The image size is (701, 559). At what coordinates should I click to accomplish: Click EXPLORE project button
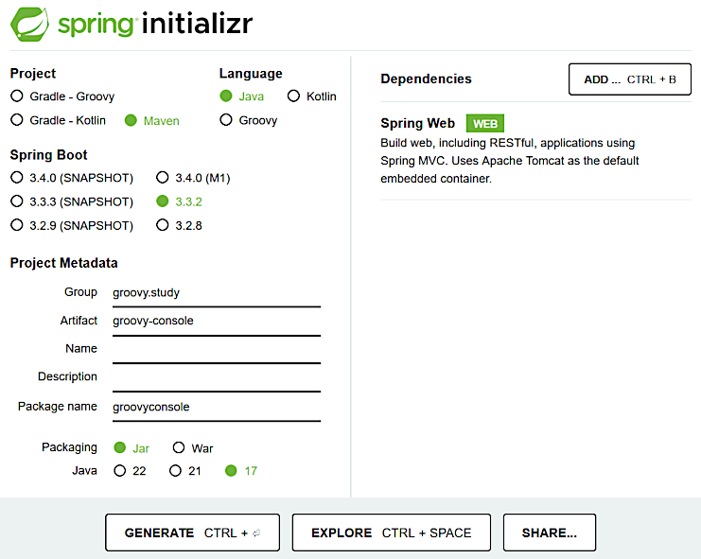pos(392,533)
